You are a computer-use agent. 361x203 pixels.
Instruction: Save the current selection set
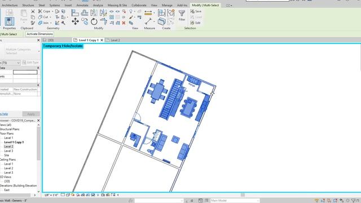click(196, 11)
